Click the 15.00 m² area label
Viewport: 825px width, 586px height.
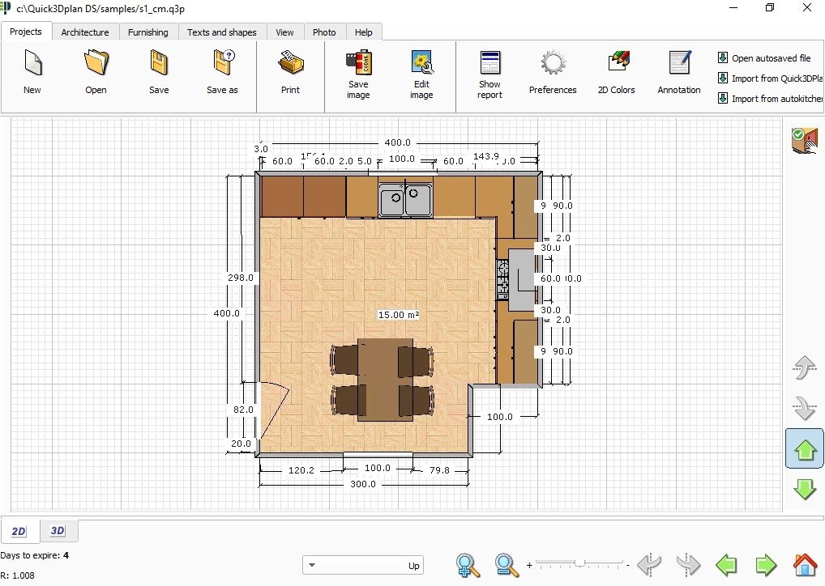[398, 315]
